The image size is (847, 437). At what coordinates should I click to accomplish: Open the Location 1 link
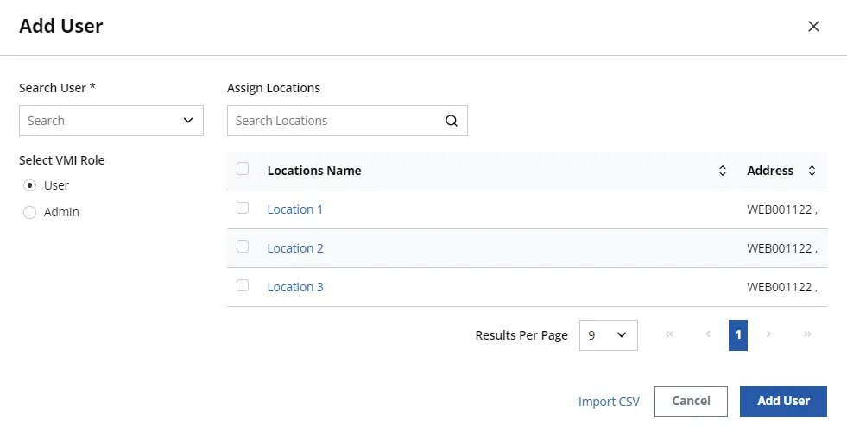tap(295, 209)
